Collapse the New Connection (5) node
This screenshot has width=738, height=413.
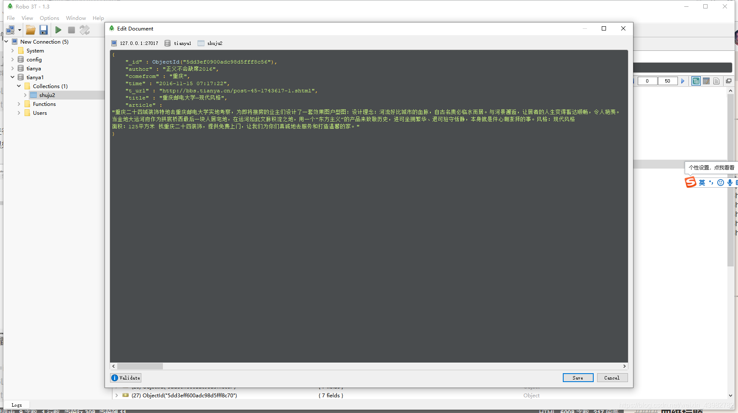[x=6, y=42]
